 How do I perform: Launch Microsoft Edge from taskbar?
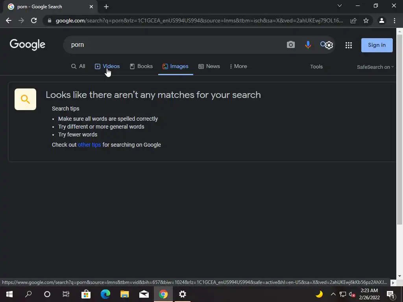[105, 294]
